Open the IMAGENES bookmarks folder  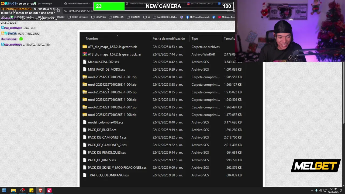(116, 17)
